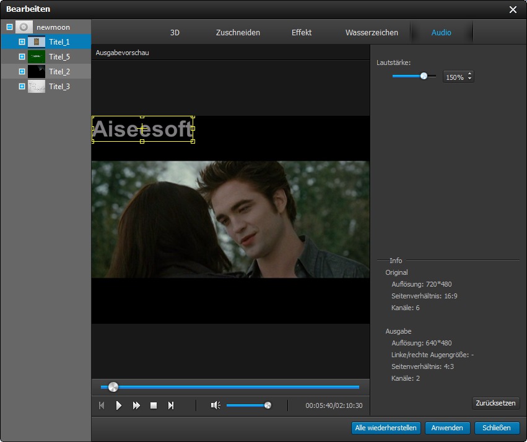
Task: Click Alle wiederherstellen button
Action: coord(386,428)
